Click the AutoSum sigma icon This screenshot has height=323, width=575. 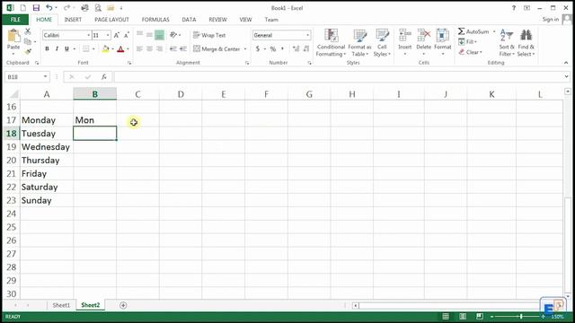pos(461,31)
